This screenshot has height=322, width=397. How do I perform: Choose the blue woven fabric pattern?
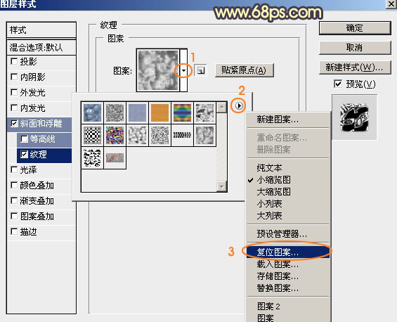[137, 113]
